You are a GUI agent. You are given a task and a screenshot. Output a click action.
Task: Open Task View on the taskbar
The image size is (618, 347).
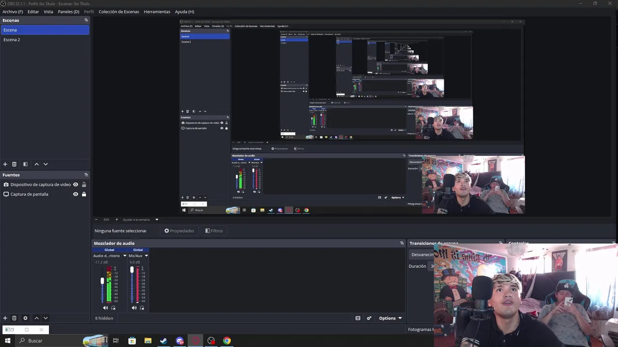tap(116, 341)
